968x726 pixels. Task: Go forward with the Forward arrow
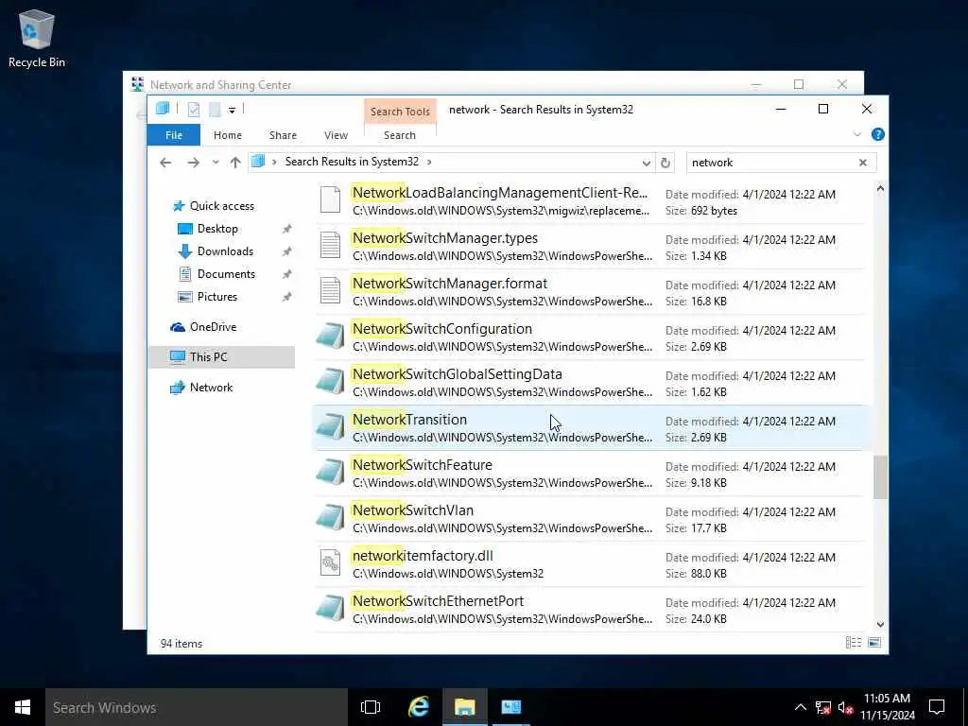point(193,163)
